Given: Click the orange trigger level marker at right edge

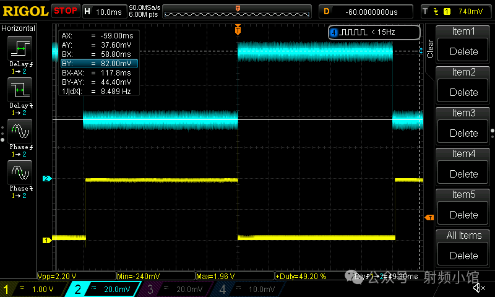Looking at the screenshot, I should coord(429,217).
